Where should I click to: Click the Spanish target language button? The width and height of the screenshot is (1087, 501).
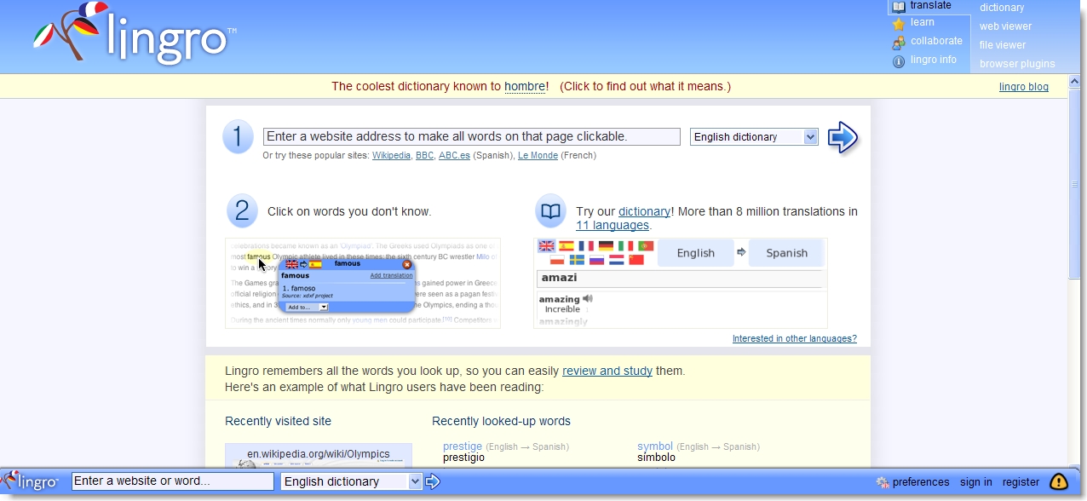(786, 253)
